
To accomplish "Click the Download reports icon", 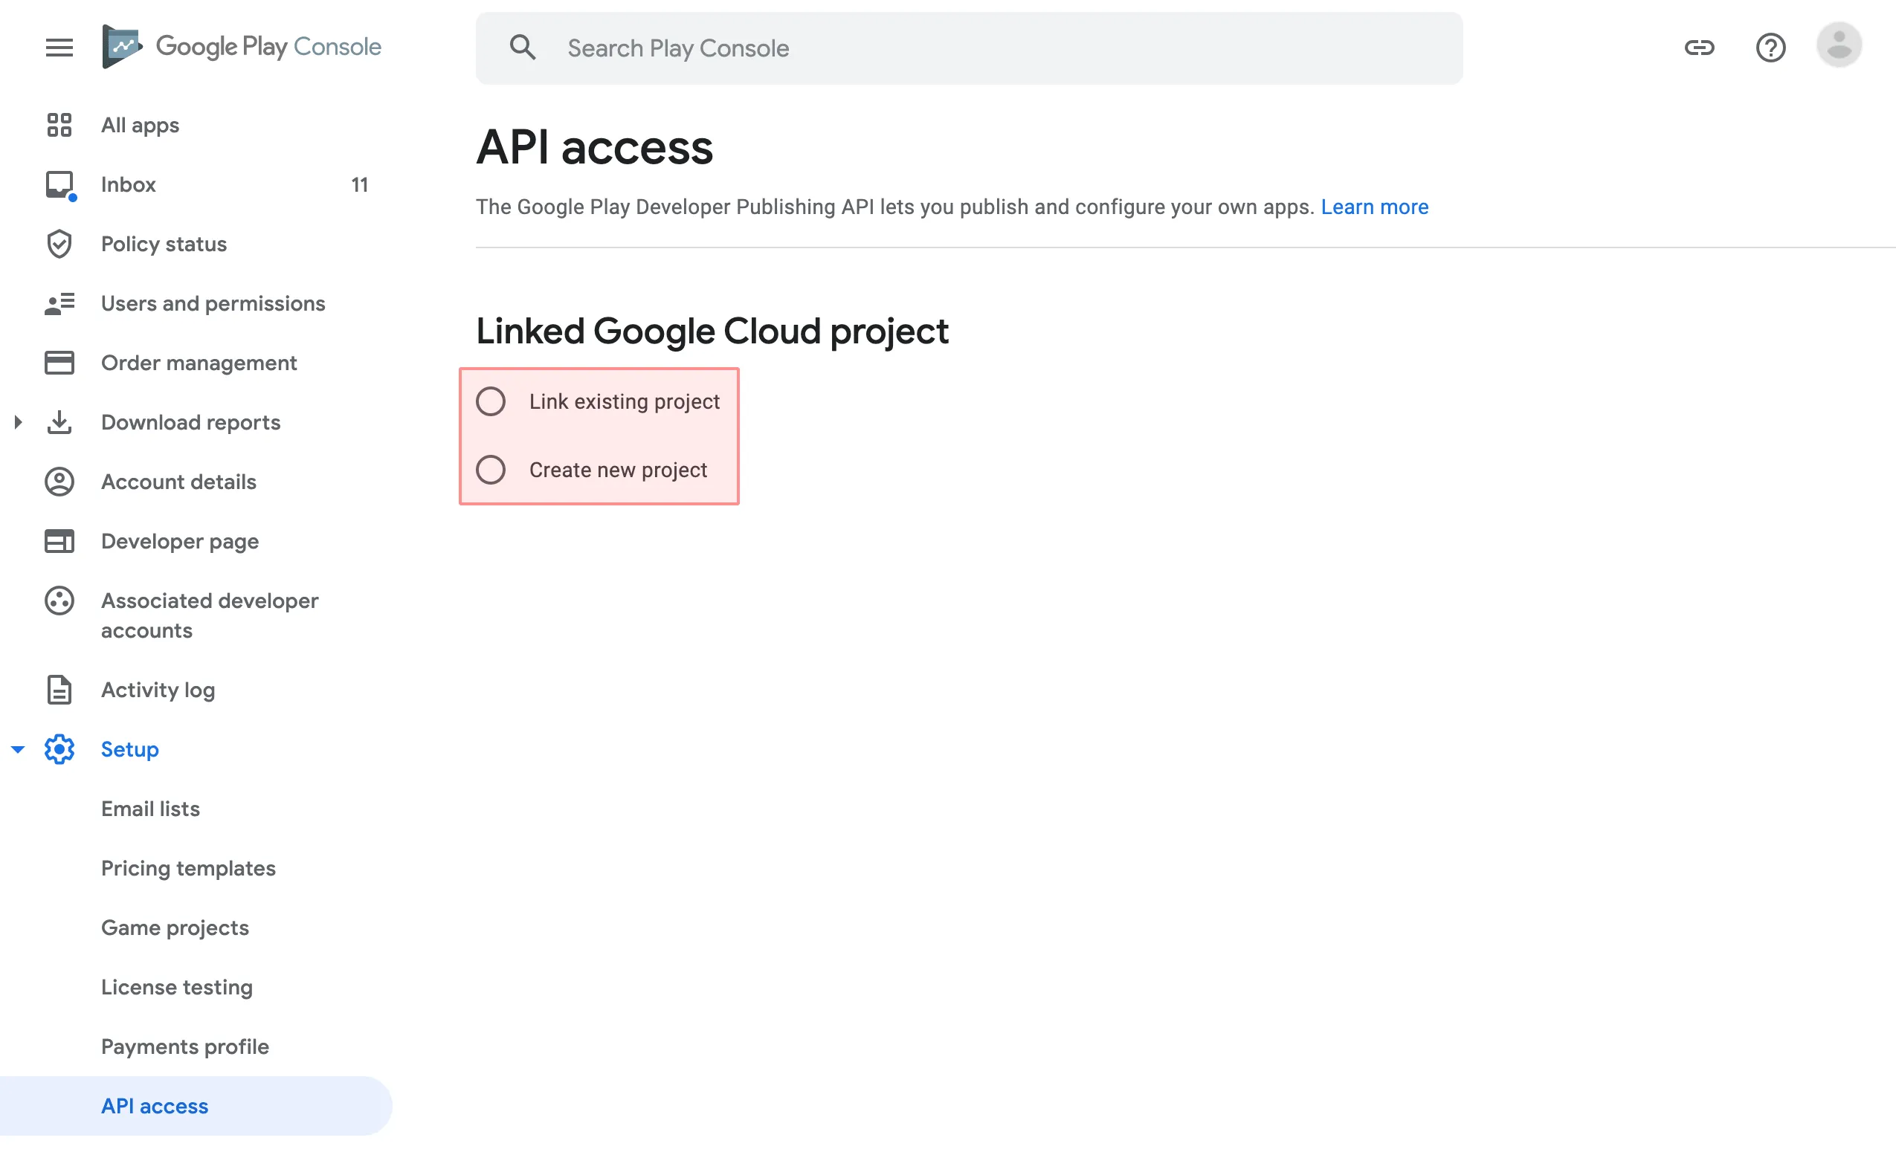I will tap(59, 422).
